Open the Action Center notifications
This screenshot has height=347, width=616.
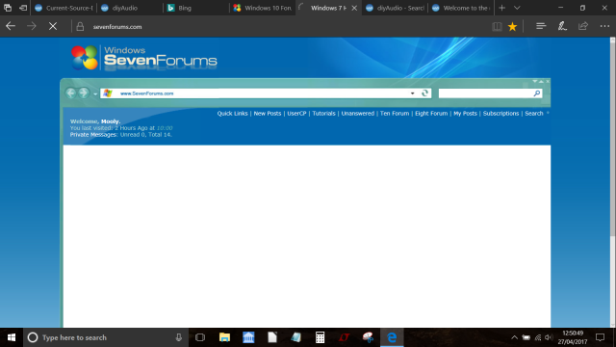(x=600, y=337)
